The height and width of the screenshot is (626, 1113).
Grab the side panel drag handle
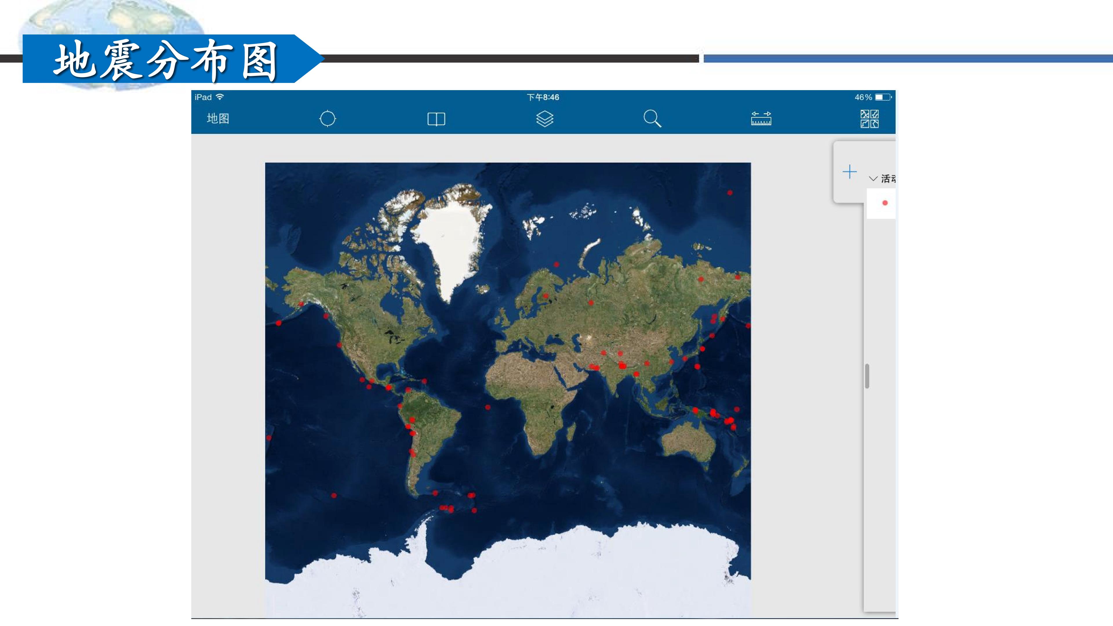point(867,376)
